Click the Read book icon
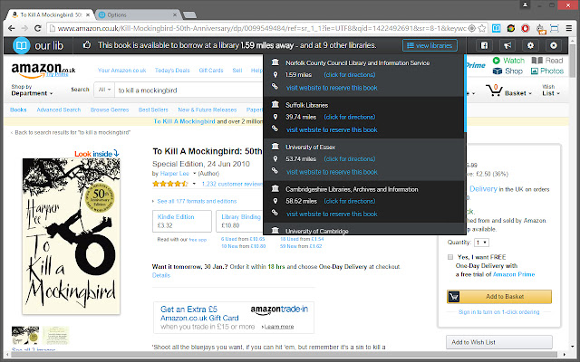This screenshot has height=362, width=580. tap(536, 61)
